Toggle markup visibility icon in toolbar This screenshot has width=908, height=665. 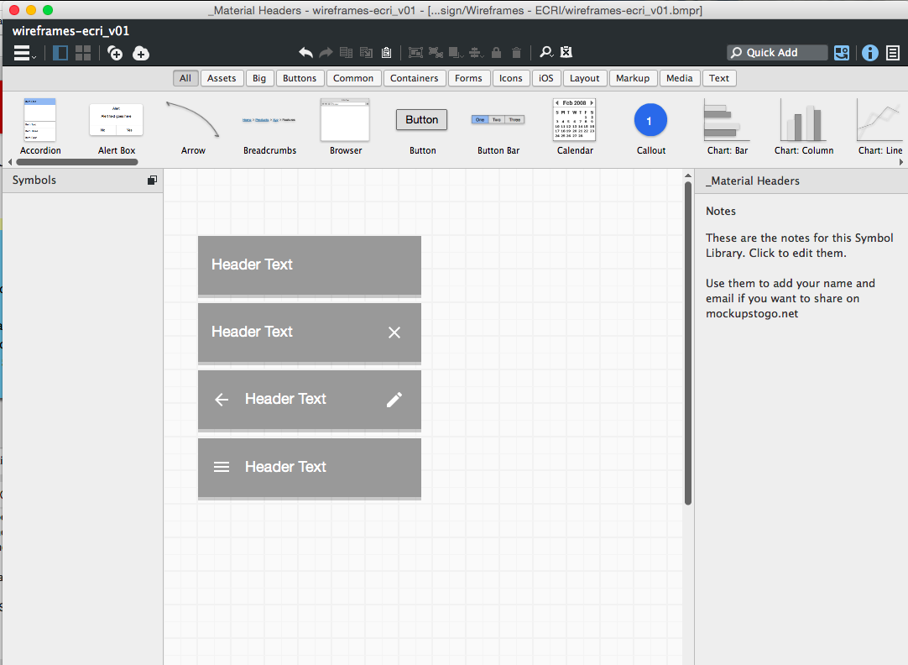pos(566,52)
